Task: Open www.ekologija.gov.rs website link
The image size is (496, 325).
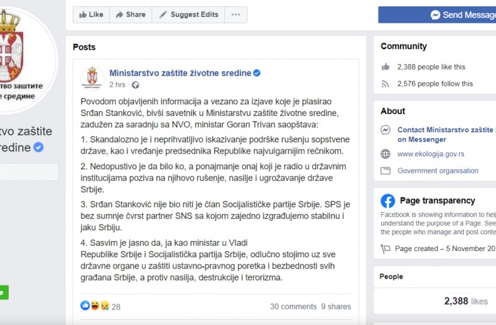Action: [431, 154]
